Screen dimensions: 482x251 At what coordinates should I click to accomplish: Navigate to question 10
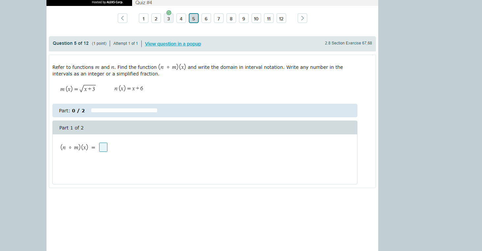256,18
